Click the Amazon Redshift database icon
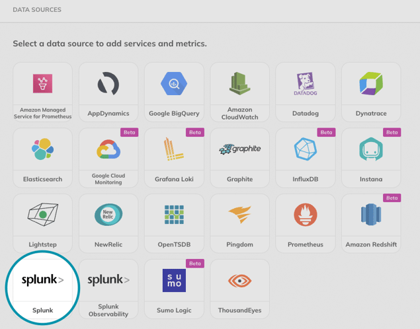 coord(371,215)
